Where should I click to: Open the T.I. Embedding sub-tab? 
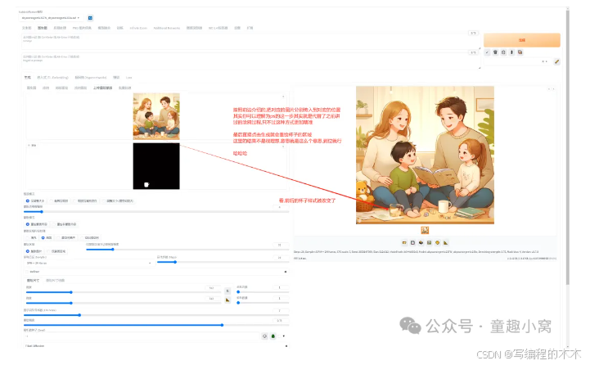pos(52,78)
